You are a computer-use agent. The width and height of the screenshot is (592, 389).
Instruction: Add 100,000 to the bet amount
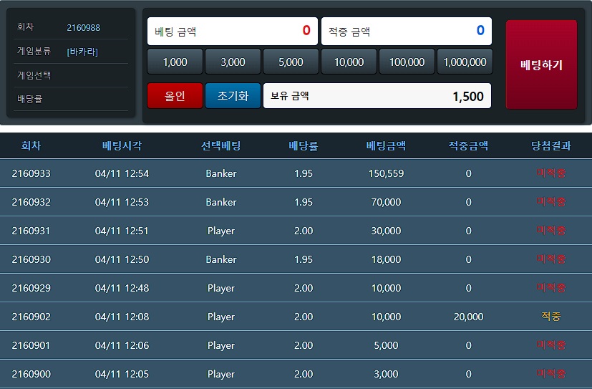tap(407, 62)
